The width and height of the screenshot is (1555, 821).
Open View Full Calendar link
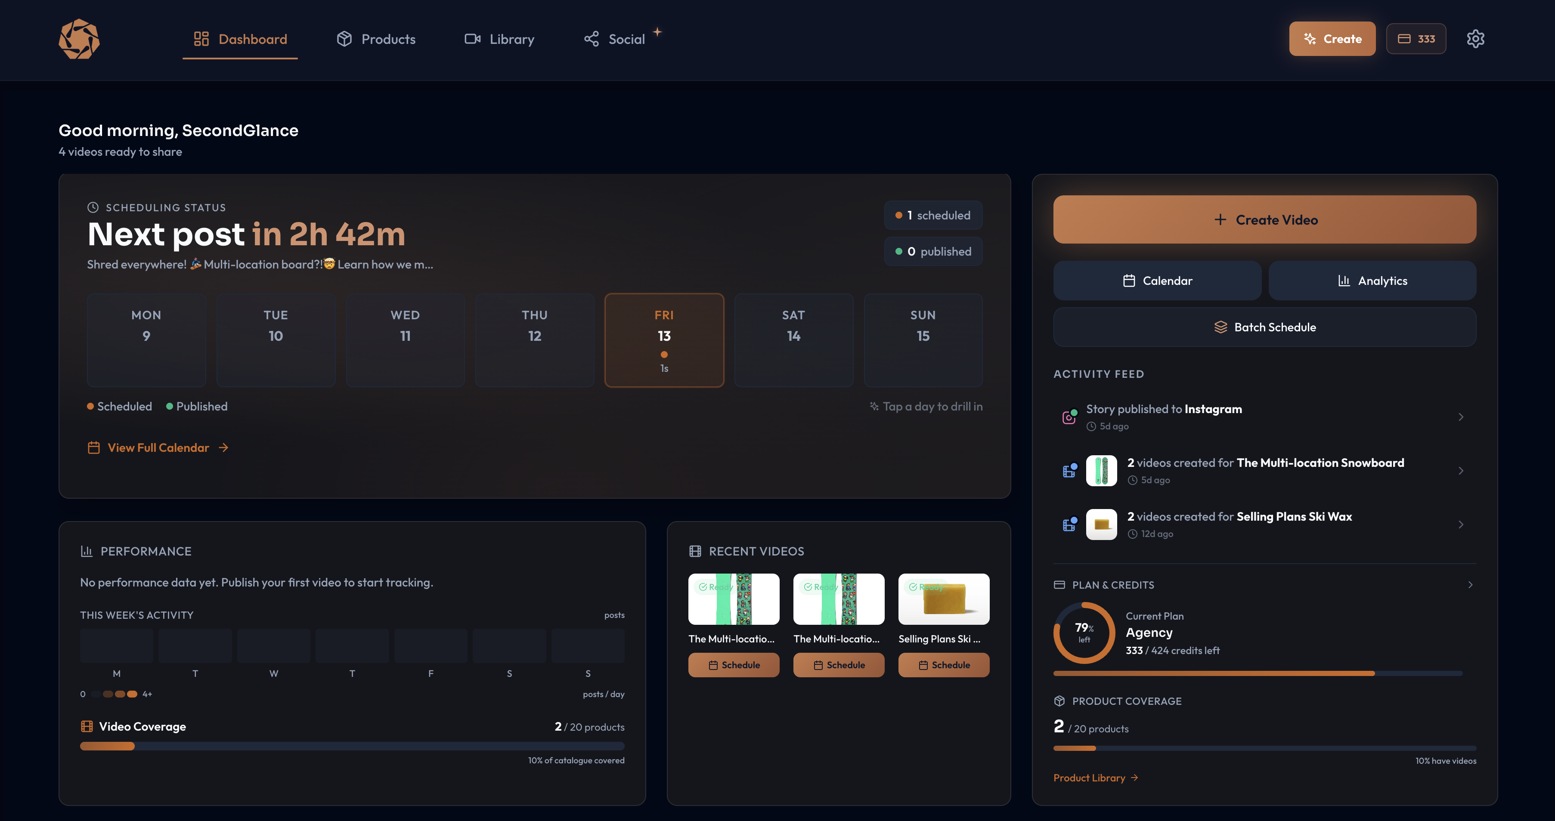coord(158,447)
